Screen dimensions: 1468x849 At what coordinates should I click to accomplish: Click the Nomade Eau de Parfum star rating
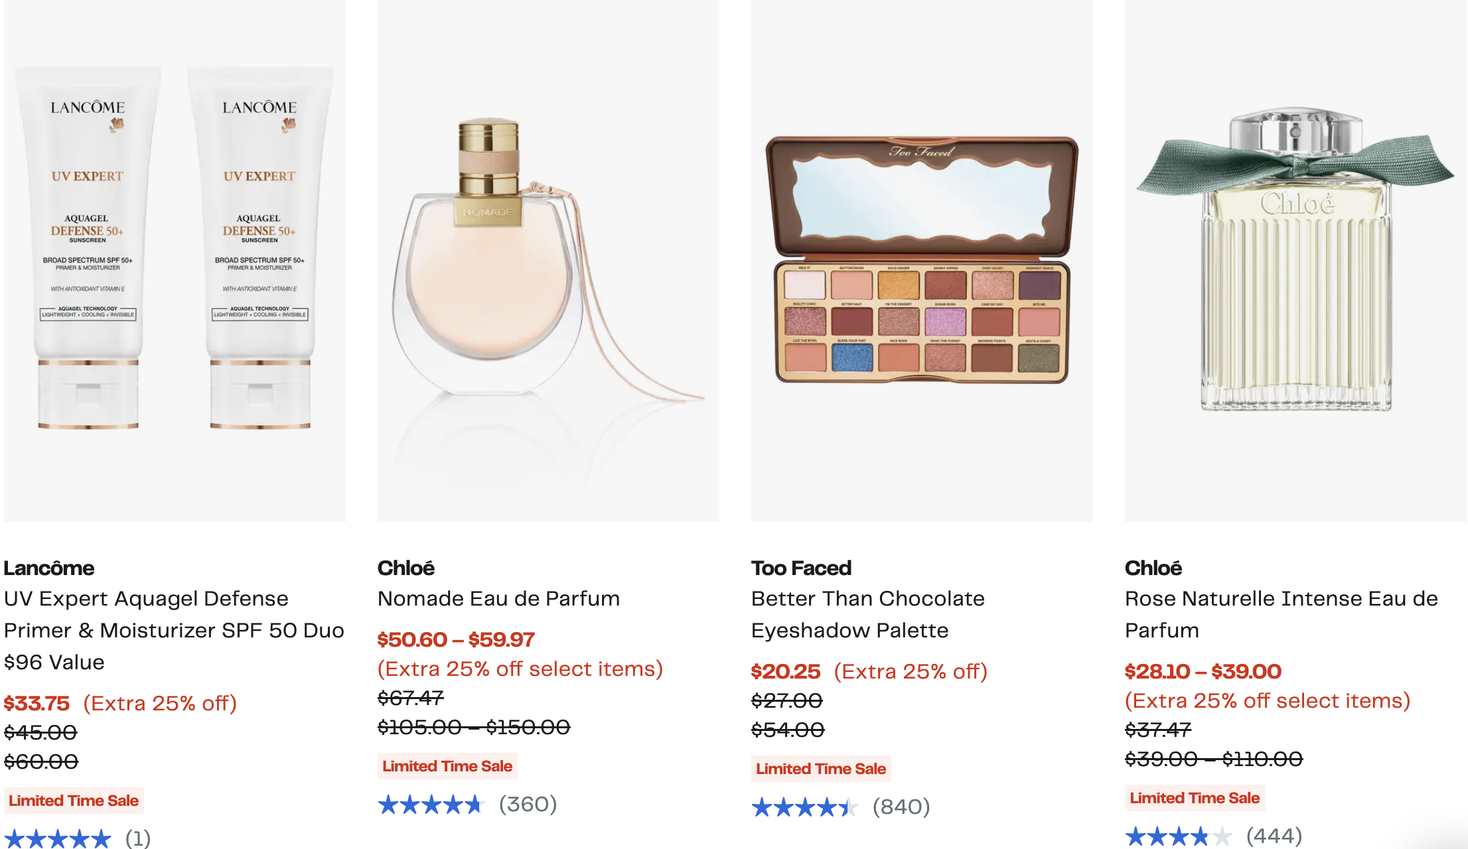click(x=430, y=805)
